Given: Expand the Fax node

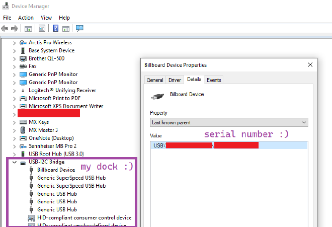Looking at the screenshot, I should (14, 67).
